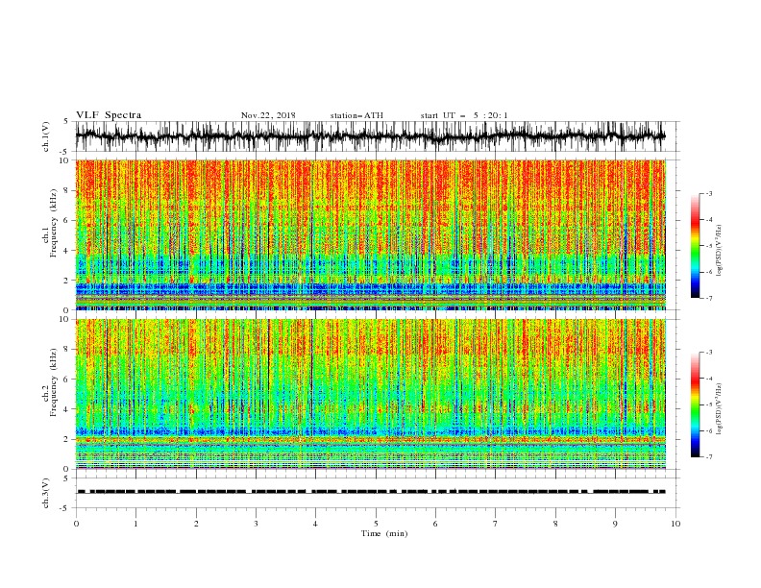
Task: Click the 'station=ATH' header text
Action: click(x=356, y=115)
